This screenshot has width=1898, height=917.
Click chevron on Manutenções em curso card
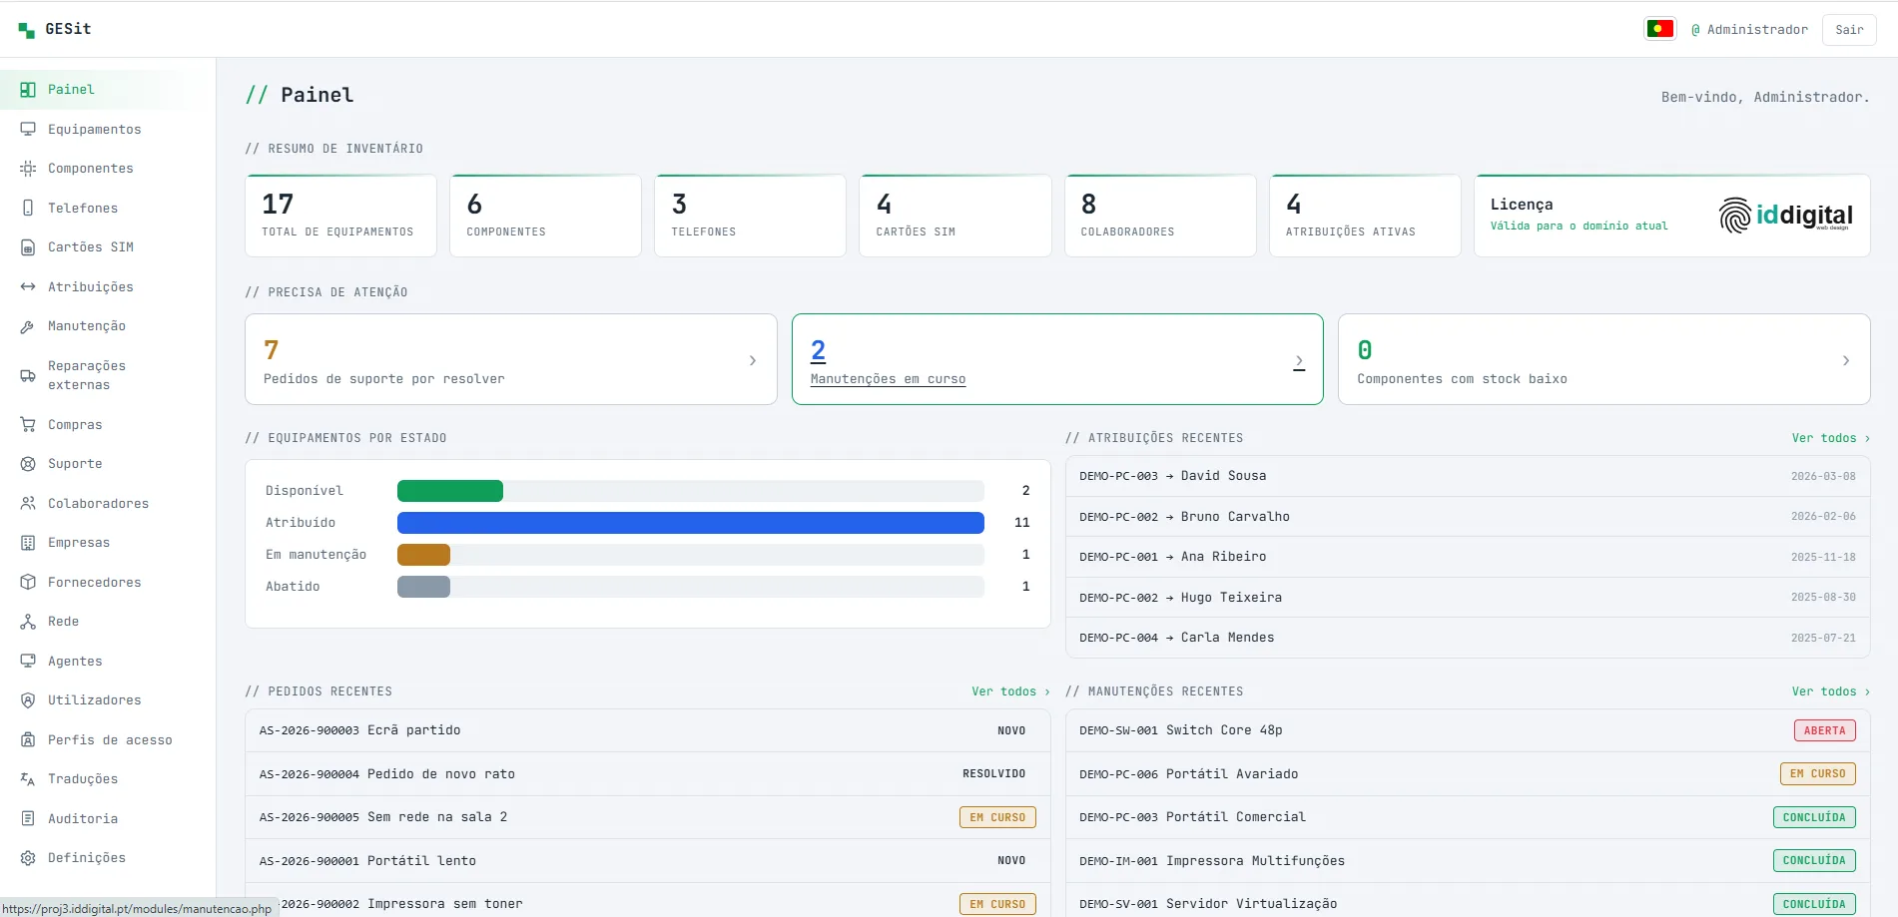click(x=1299, y=361)
